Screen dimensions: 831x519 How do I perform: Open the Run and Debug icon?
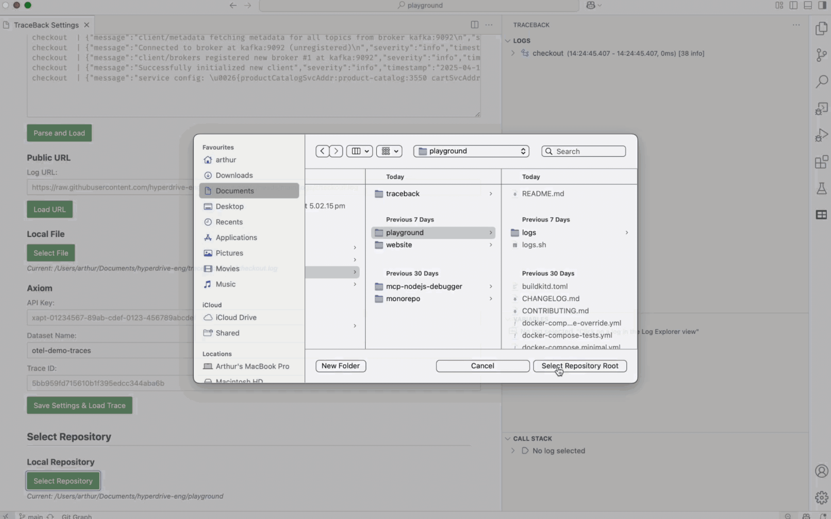click(821, 135)
